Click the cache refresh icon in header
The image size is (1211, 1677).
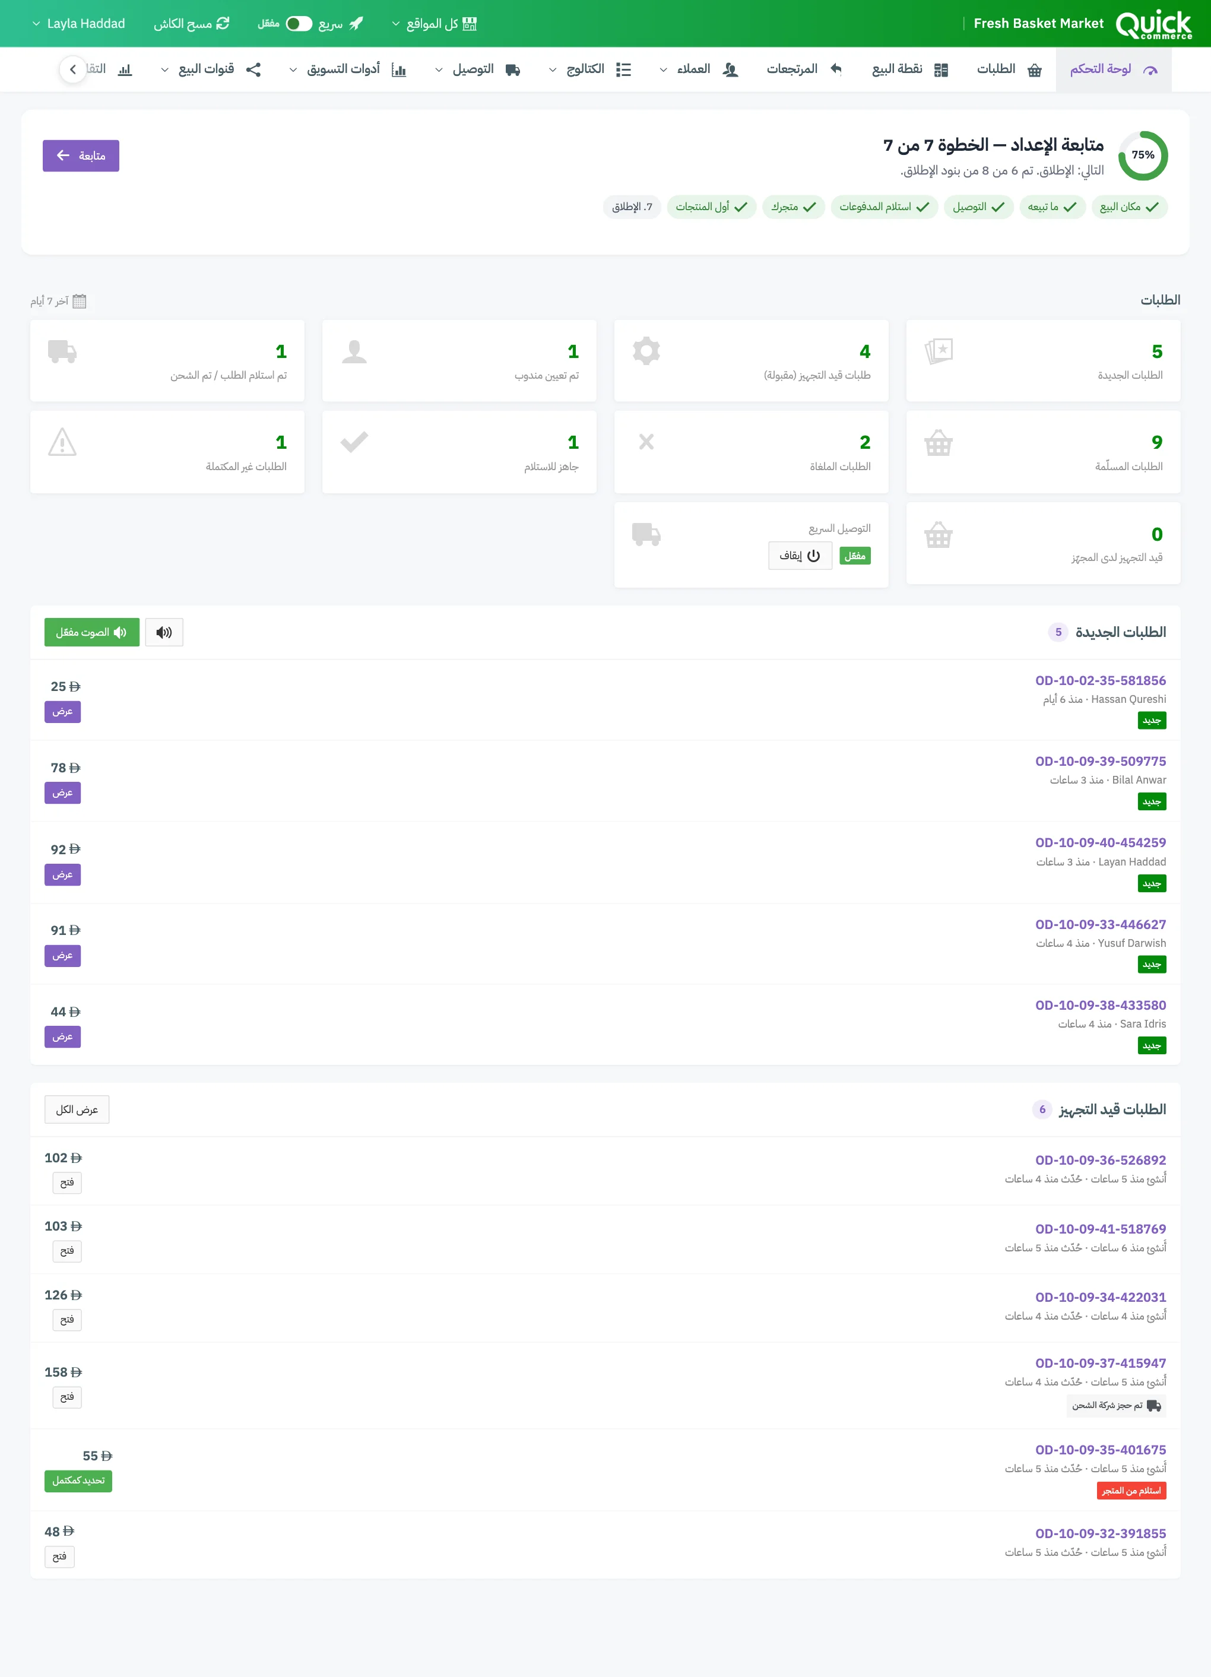click(x=223, y=24)
